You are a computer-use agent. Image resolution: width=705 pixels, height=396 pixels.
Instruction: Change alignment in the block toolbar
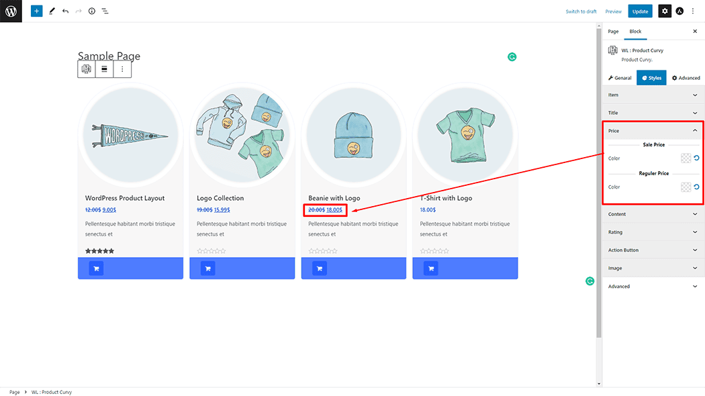pyautogui.click(x=104, y=69)
